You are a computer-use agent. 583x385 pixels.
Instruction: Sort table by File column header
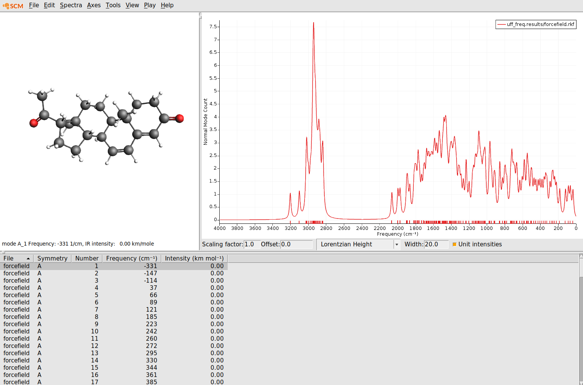tap(17, 259)
